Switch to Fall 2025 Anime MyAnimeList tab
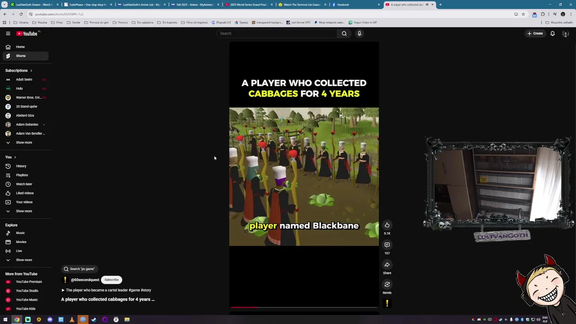The height and width of the screenshot is (324, 576). [x=195, y=4]
